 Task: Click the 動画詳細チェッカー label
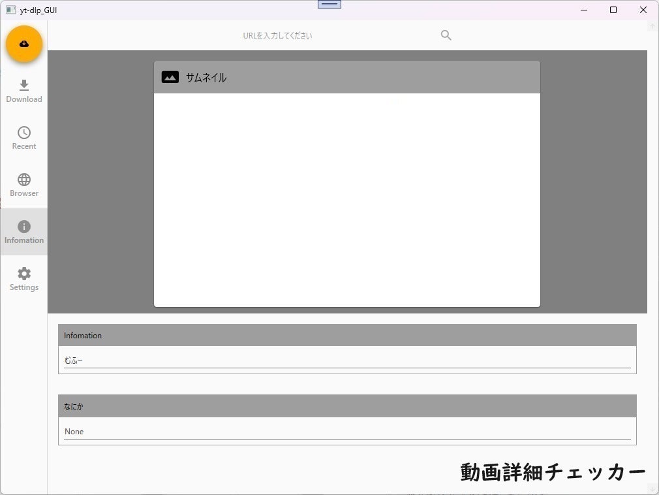click(x=551, y=471)
